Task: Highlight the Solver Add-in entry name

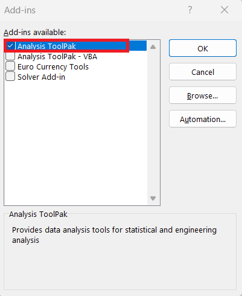Action: [x=42, y=77]
